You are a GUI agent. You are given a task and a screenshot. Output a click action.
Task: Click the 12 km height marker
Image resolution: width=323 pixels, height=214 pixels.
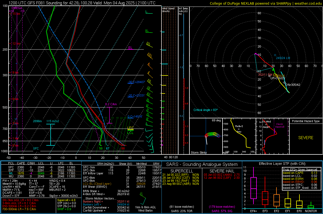point(16,44)
